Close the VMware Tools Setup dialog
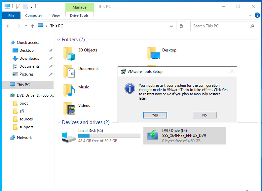This screenshot has width=262, height=191. [232, 71]
